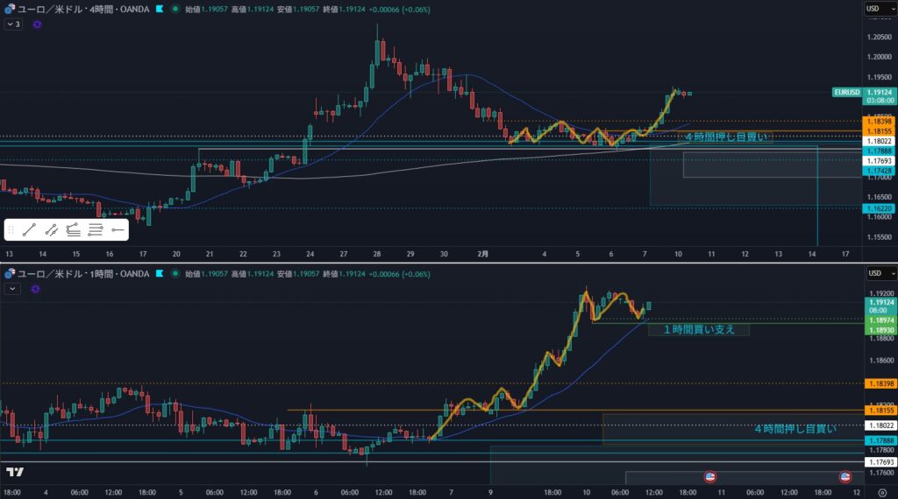Open chart settings gear at bottom-right corner
Image resolution: width=898 pixels, height=499 pixels.
[881, 493]
